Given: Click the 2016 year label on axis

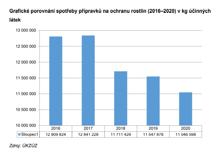Looking at the screenshot, I should pyautogui.click(x=56, y=129).
